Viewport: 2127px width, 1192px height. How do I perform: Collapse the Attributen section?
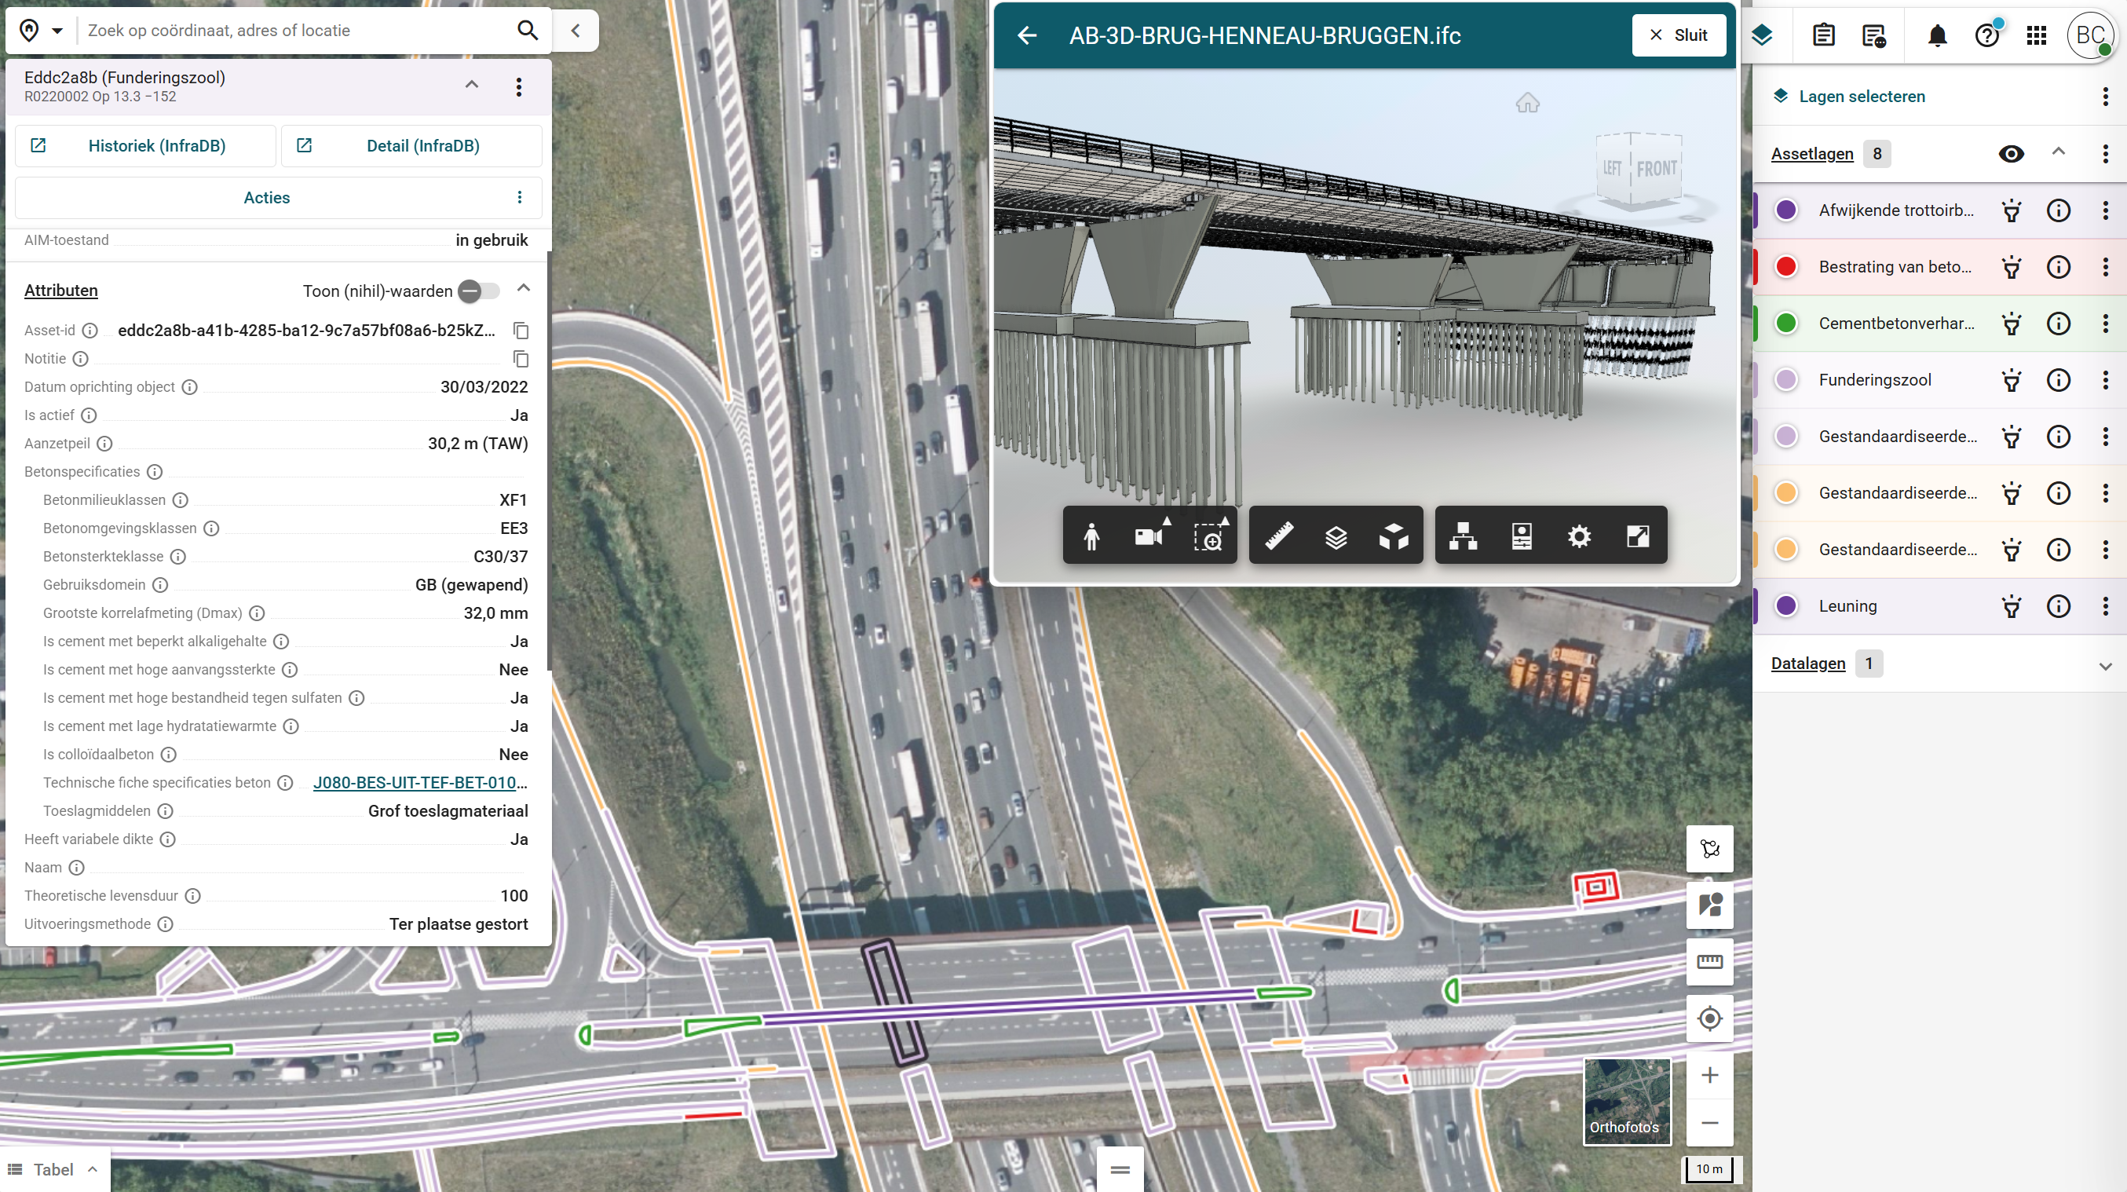tap(524, 288)
